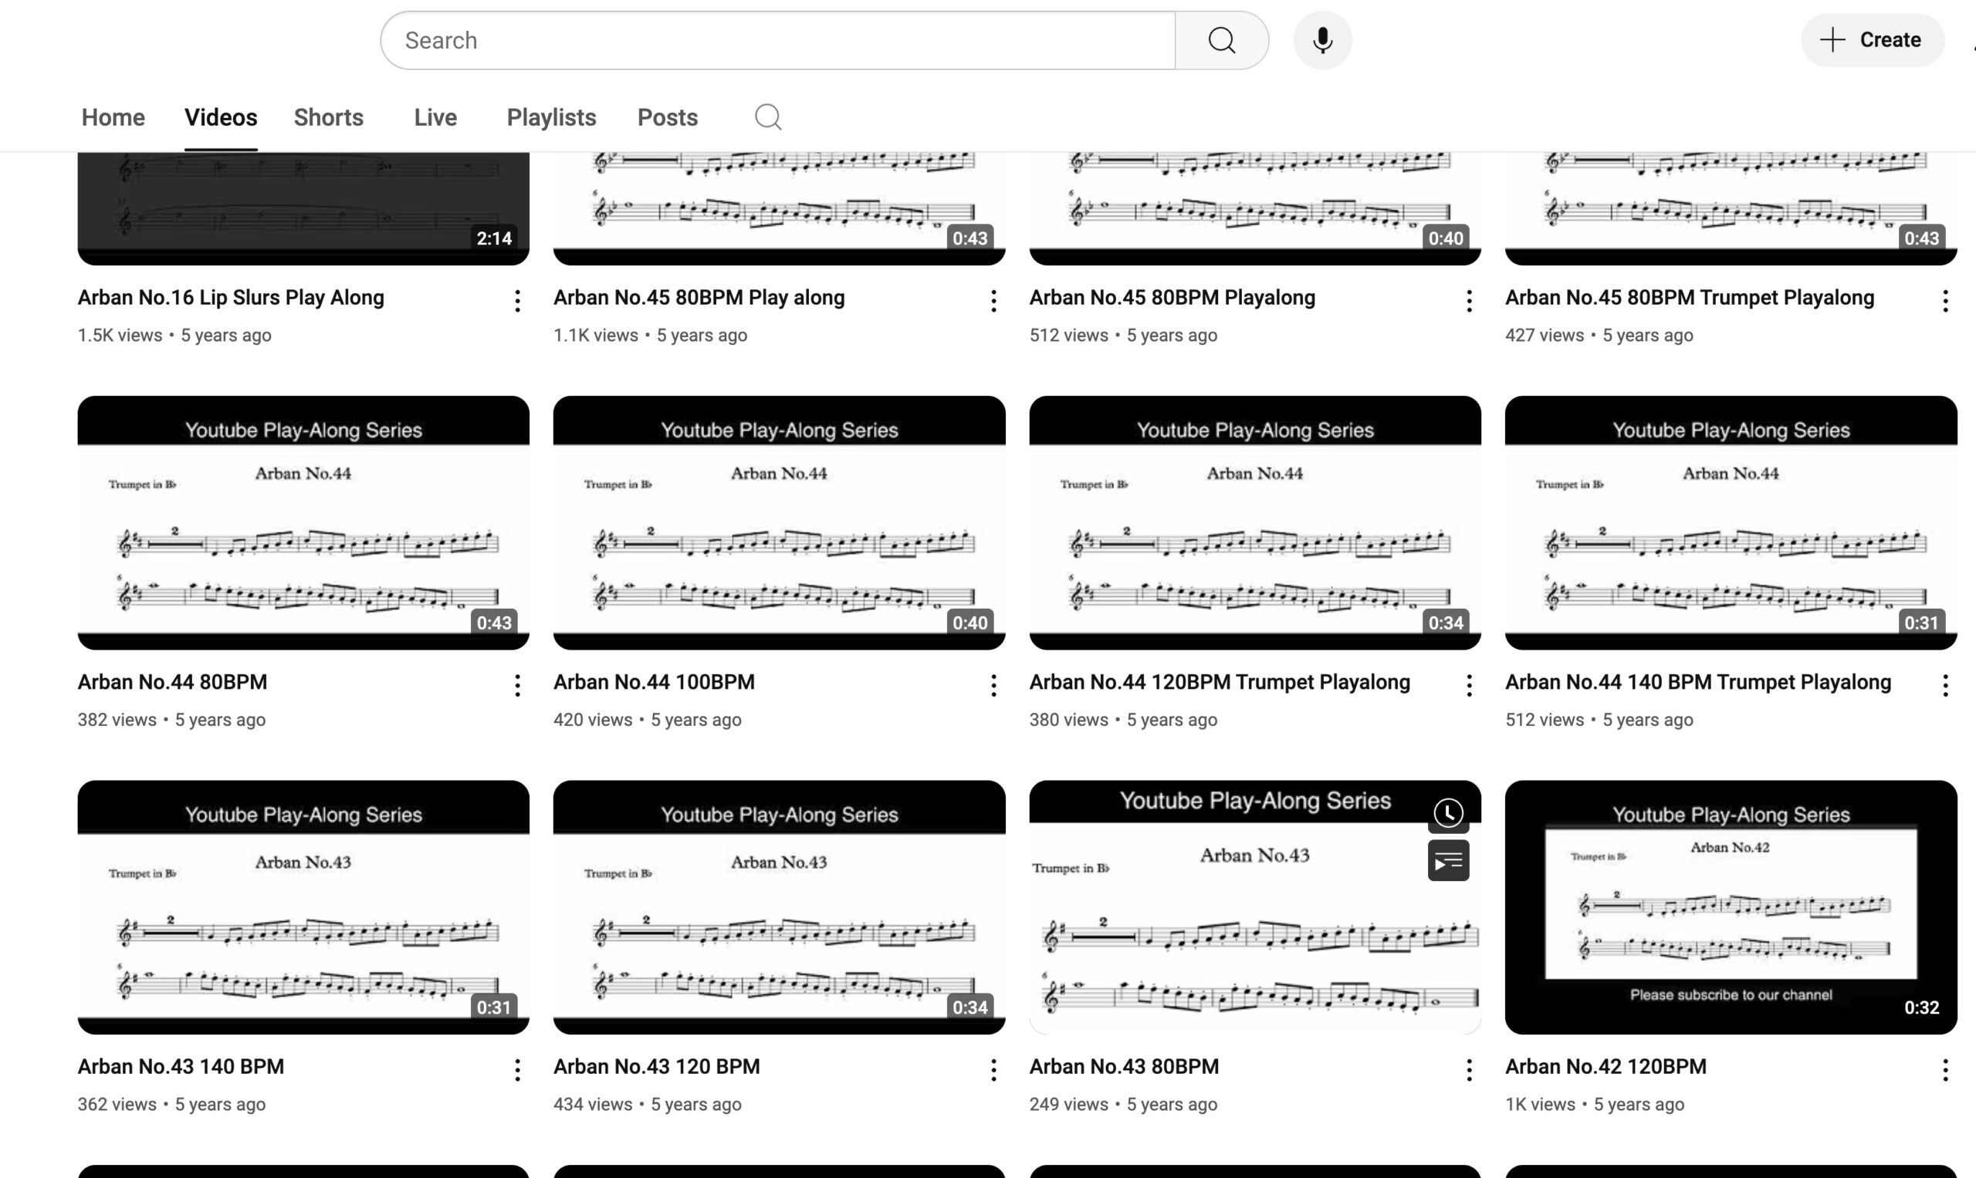Click '1.5K views' under Arban No.16
This screenshot has width=1976, height=1178.
pyautogui.click(x=120, y=335)
